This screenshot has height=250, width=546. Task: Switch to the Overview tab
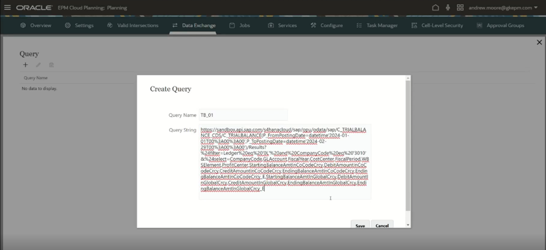pos(36,25)
